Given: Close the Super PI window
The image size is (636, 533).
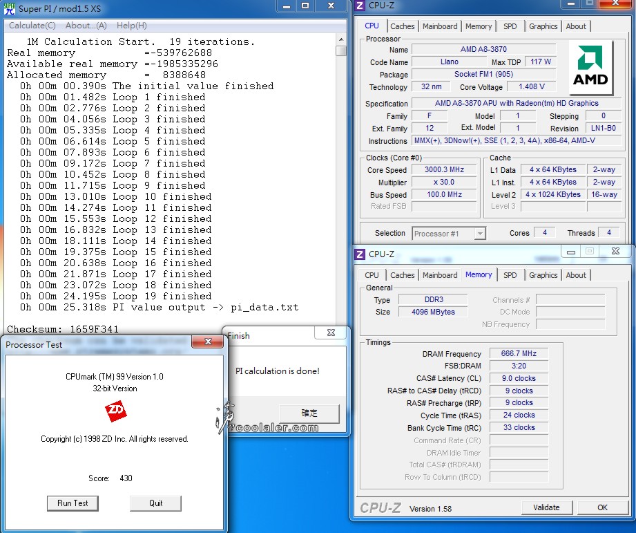Looking at the screenshot, I should [x=331, y=6].
